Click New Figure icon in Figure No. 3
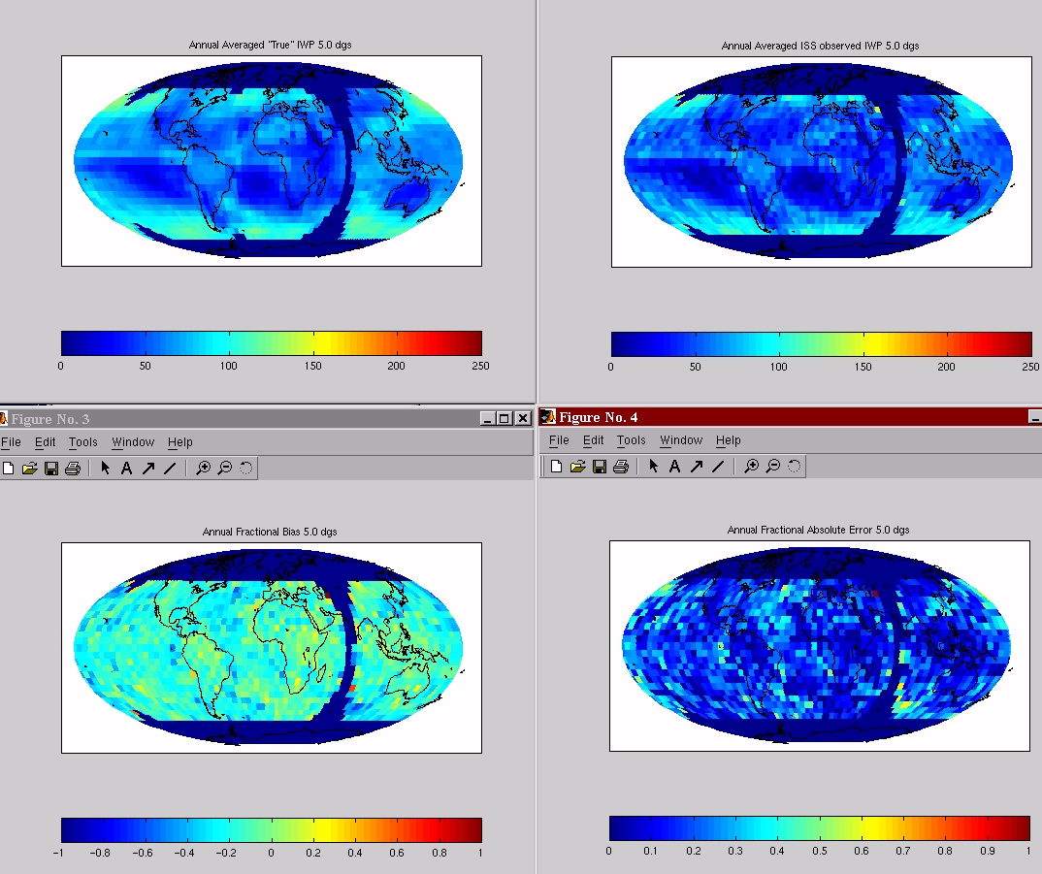 coord(9,469)
